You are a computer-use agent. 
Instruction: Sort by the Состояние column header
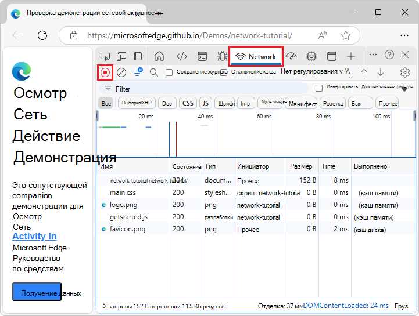(x=186, y=166)
